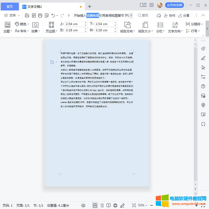
Task: Click the 左 left margin input field
Action: (74, 30)
